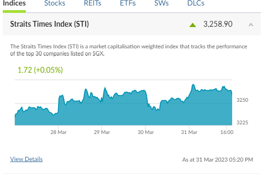
Task: Click the 3225 price axis label
Action: (242, 122)
